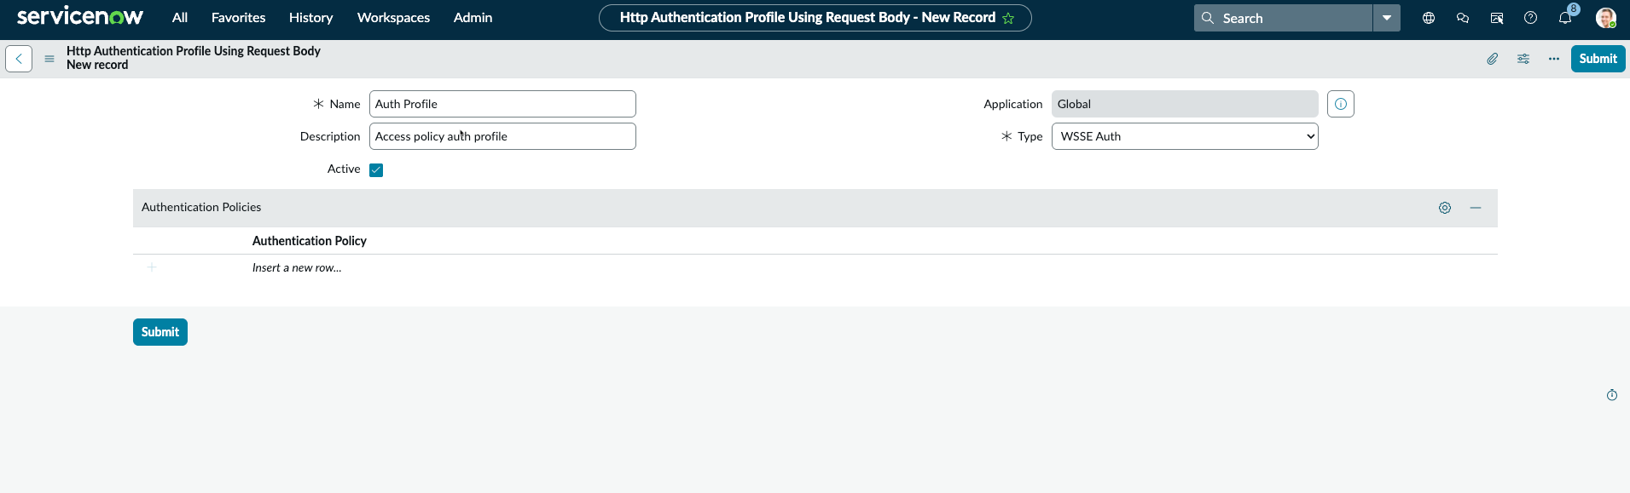
Task: Click the page title pill in header
Action: pos(815,18)
